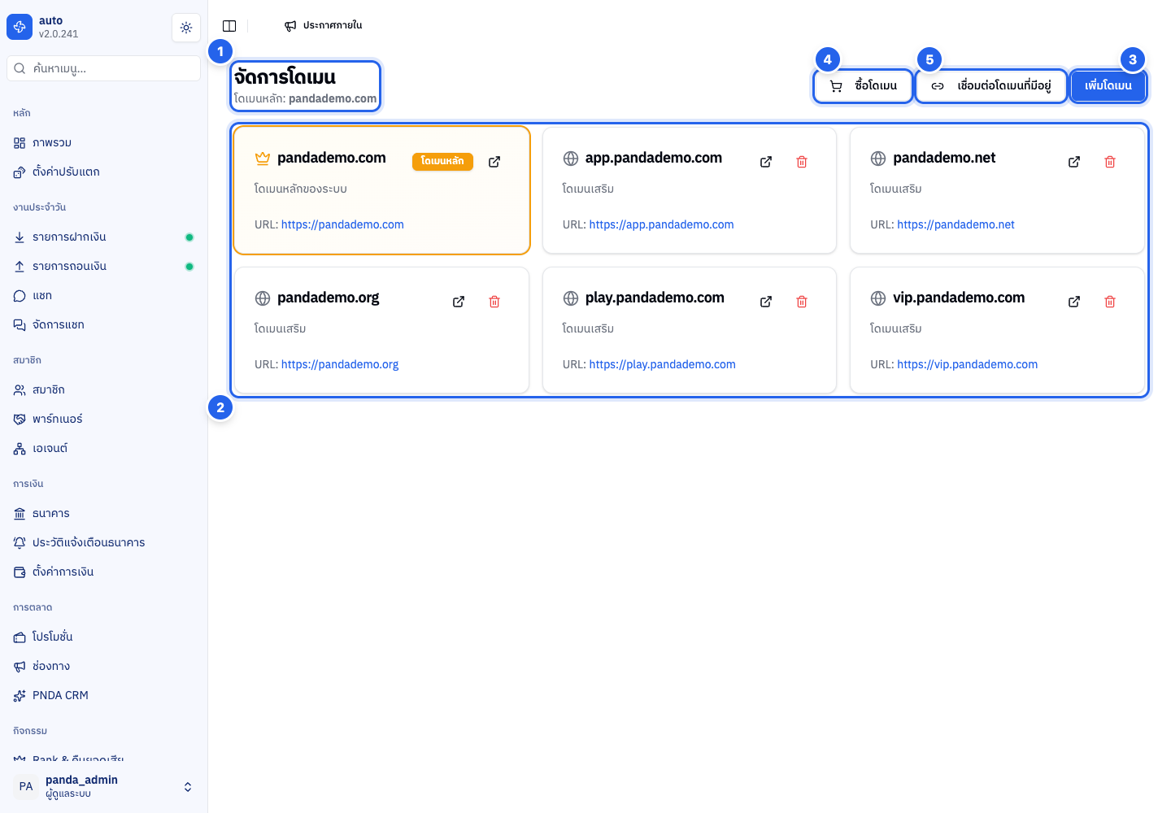
Task: Follow the https://vip.pandademo.com URL link
Action: coord(967,364)
